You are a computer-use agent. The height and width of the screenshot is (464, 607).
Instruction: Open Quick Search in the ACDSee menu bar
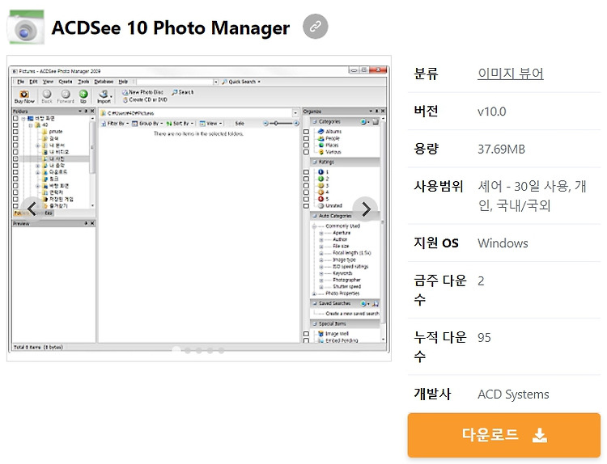click(241, 82)
